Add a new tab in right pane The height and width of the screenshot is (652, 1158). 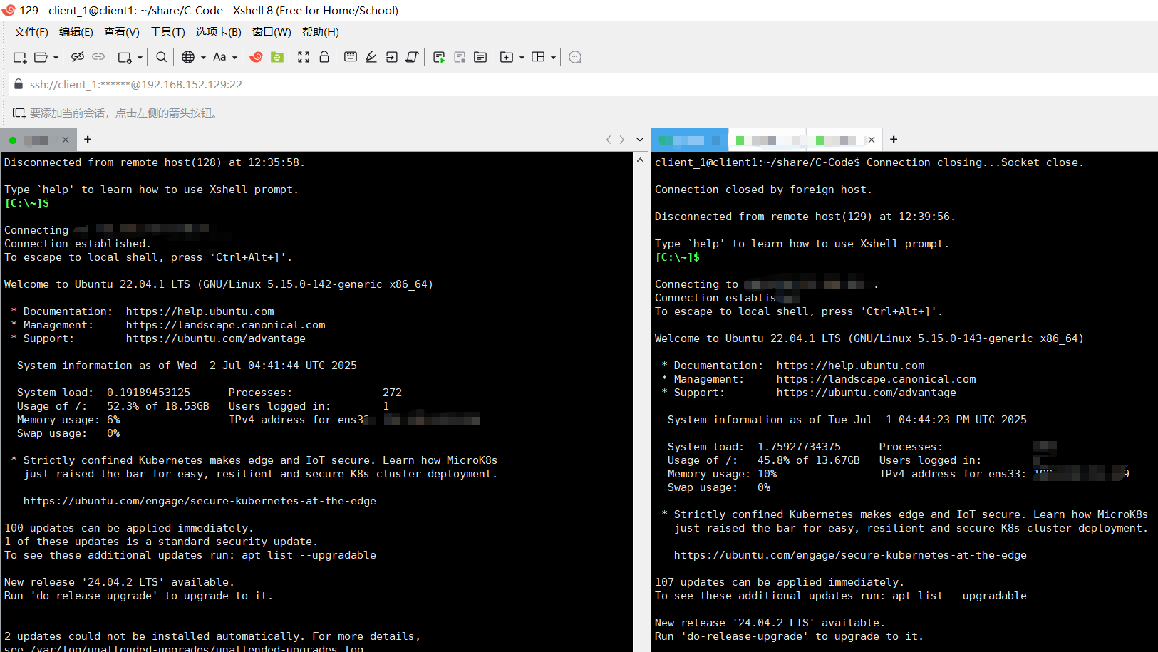pos(894,140)
